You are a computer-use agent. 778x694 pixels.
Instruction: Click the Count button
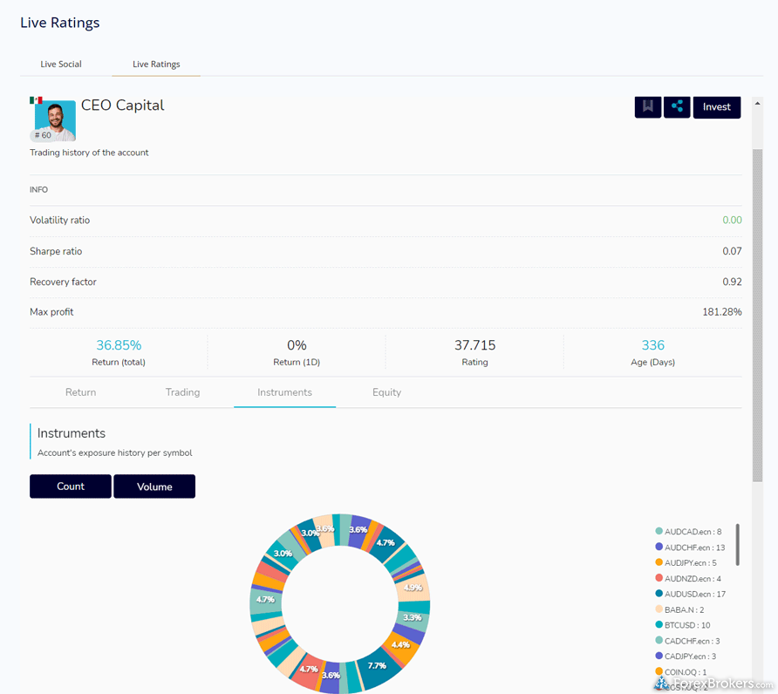[71, 486]
